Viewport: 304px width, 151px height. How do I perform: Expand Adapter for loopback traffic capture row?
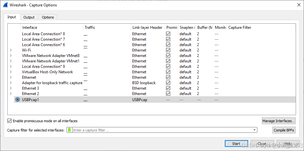pos(11,83)
